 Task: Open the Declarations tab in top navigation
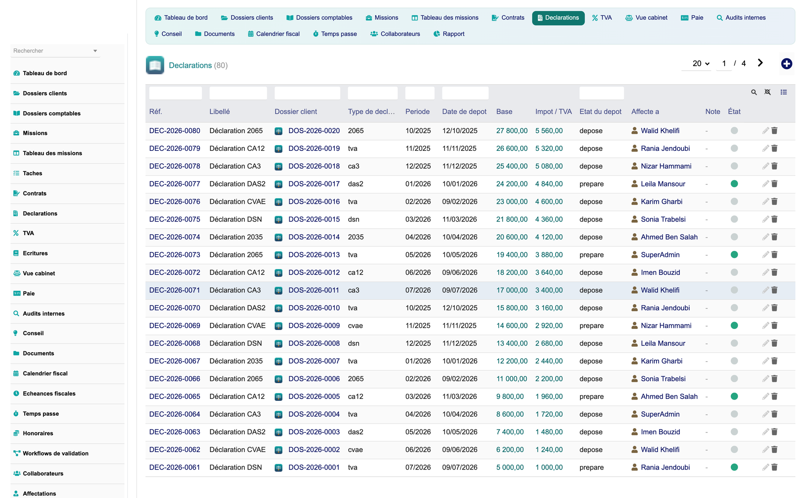point(558,18)
